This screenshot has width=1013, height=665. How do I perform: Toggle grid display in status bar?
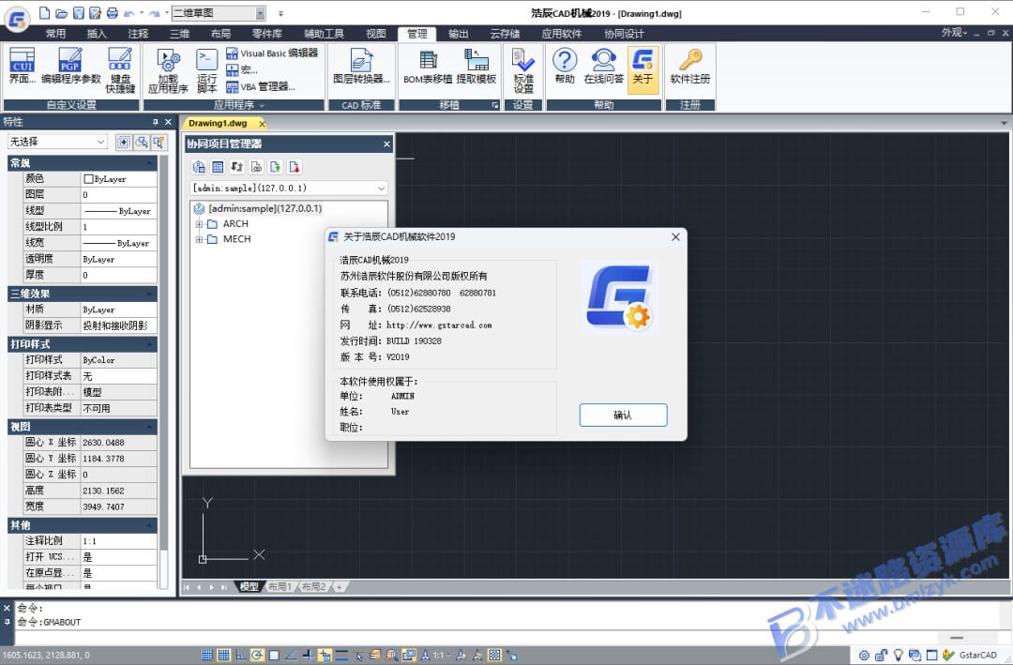coord(223,655)
